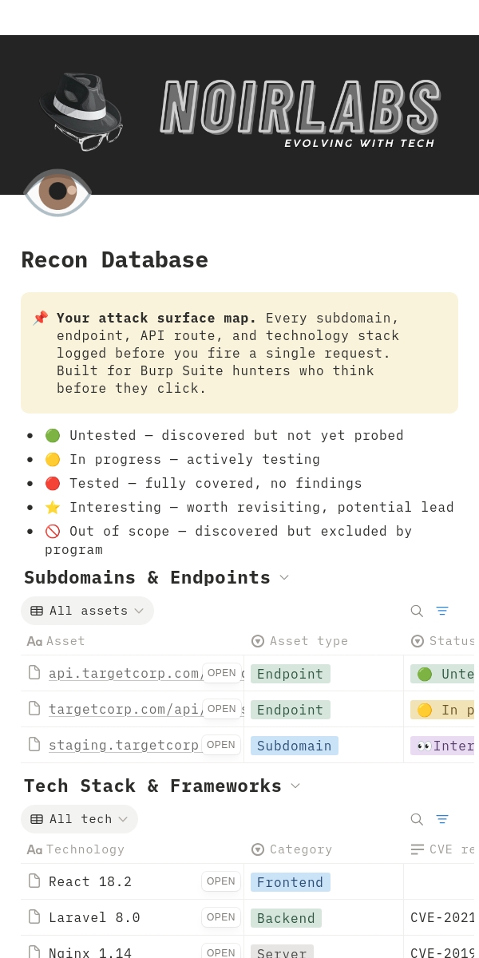Click page icon beside React 18.2
Image resolution: width=479 pixels, height=958 pixels.
[34, 881]
